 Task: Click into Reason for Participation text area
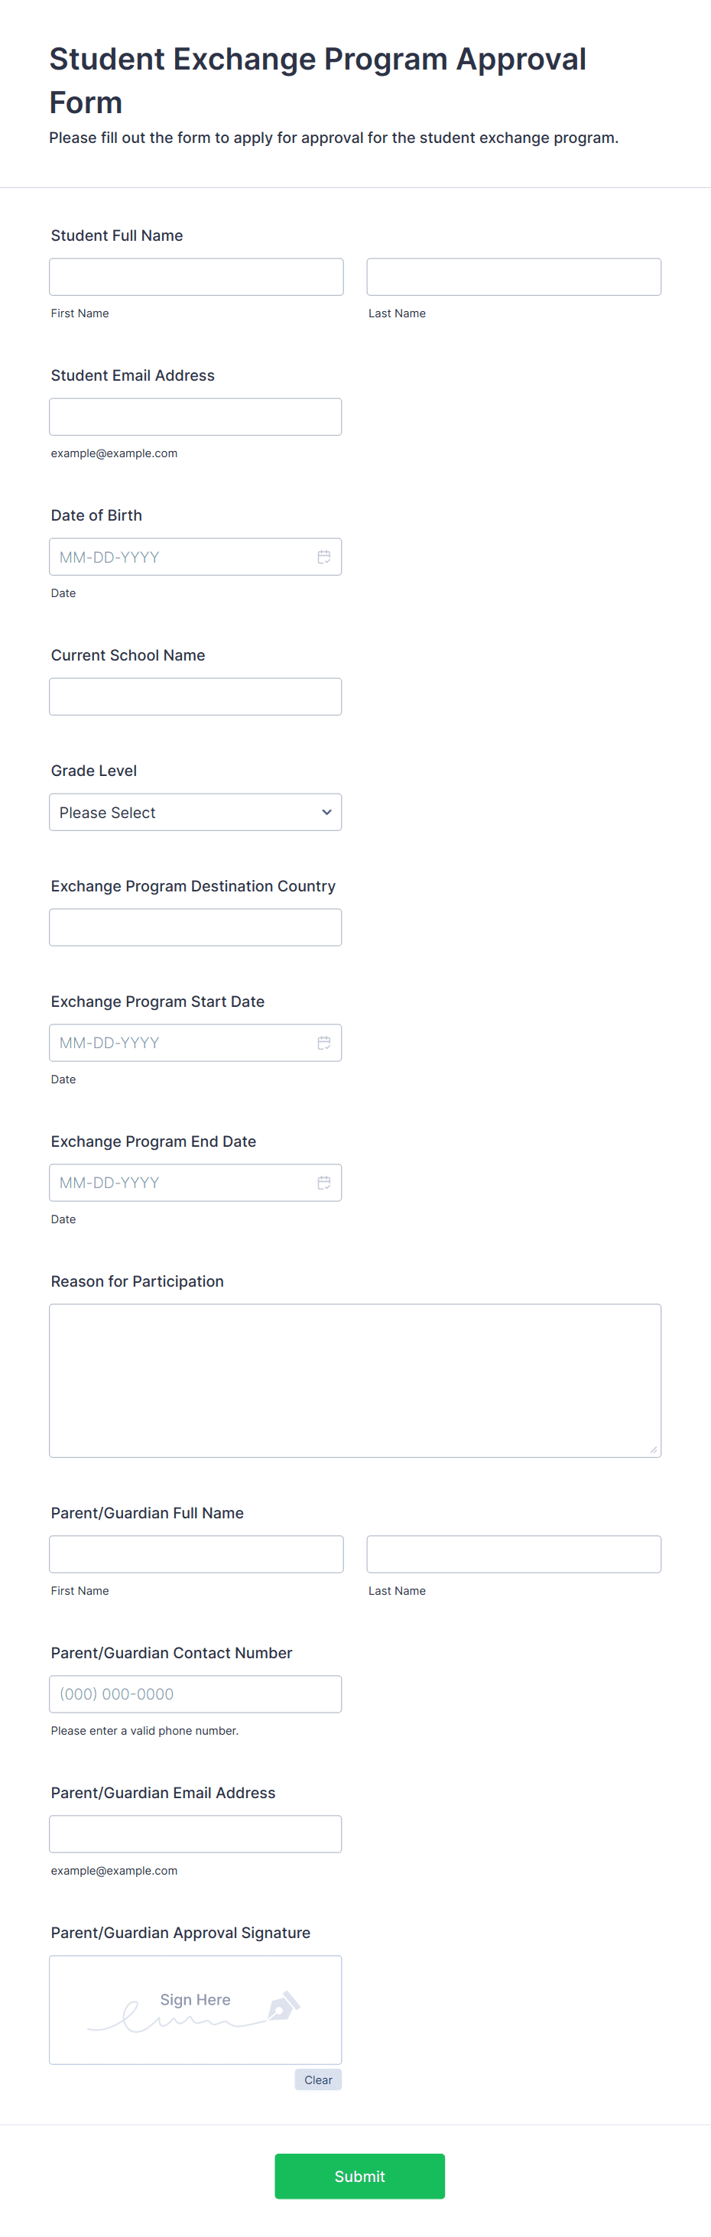point(355,1381)
